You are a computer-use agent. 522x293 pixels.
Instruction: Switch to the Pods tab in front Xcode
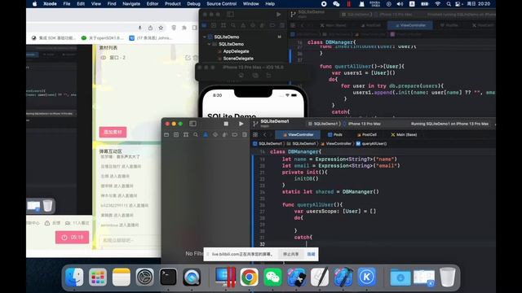pos(335,134)
